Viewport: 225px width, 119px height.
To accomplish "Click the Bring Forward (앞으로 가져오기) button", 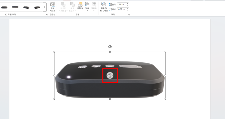I will click(63, 7).
